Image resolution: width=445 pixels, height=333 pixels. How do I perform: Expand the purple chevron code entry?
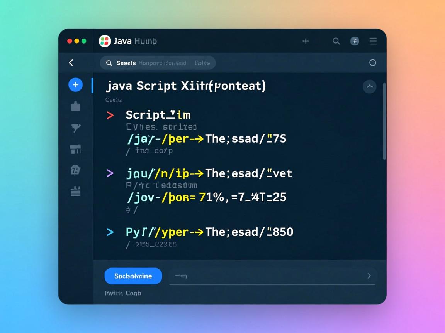pyautogui.click(x=110, y=173)
